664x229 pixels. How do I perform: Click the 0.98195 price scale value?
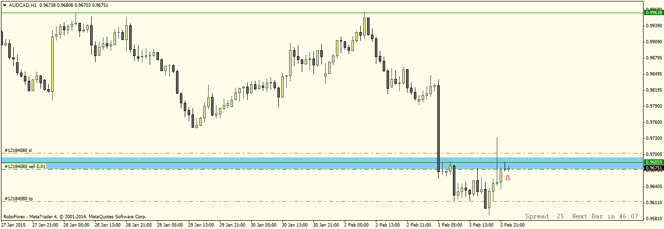[653, 90]
